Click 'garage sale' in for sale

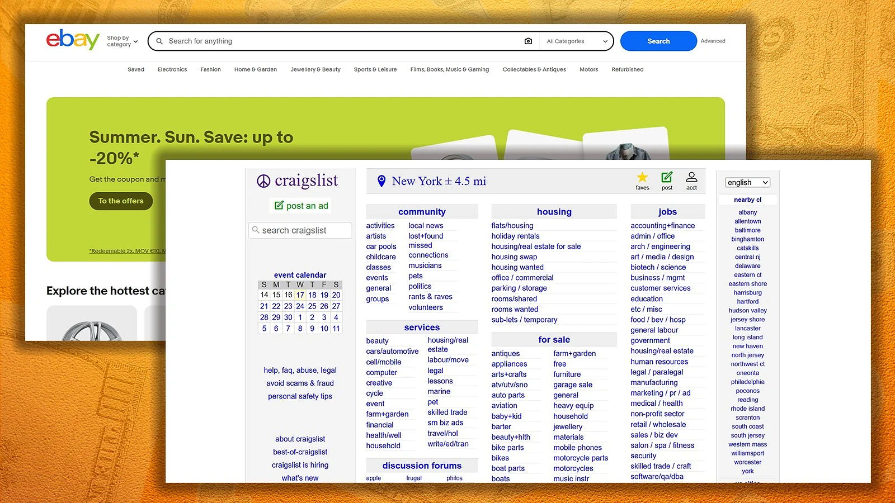573,385
